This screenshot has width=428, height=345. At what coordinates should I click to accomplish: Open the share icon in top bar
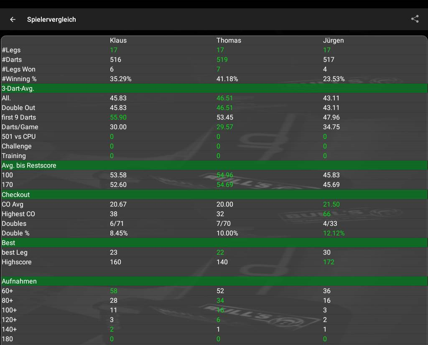point(415,19)
